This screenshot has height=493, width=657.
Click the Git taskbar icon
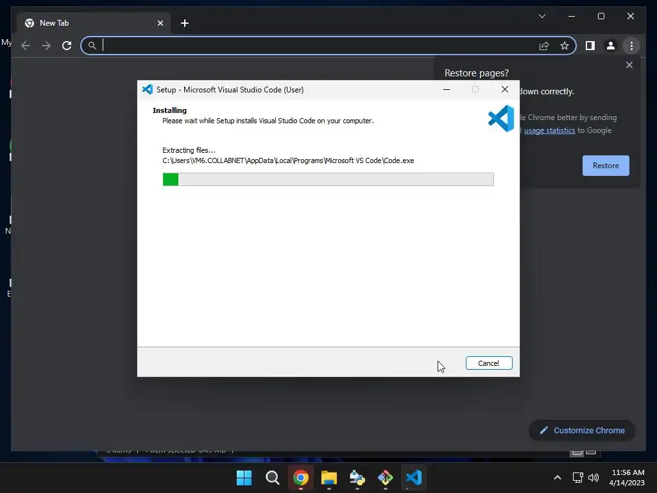click(x=386, y=478)
